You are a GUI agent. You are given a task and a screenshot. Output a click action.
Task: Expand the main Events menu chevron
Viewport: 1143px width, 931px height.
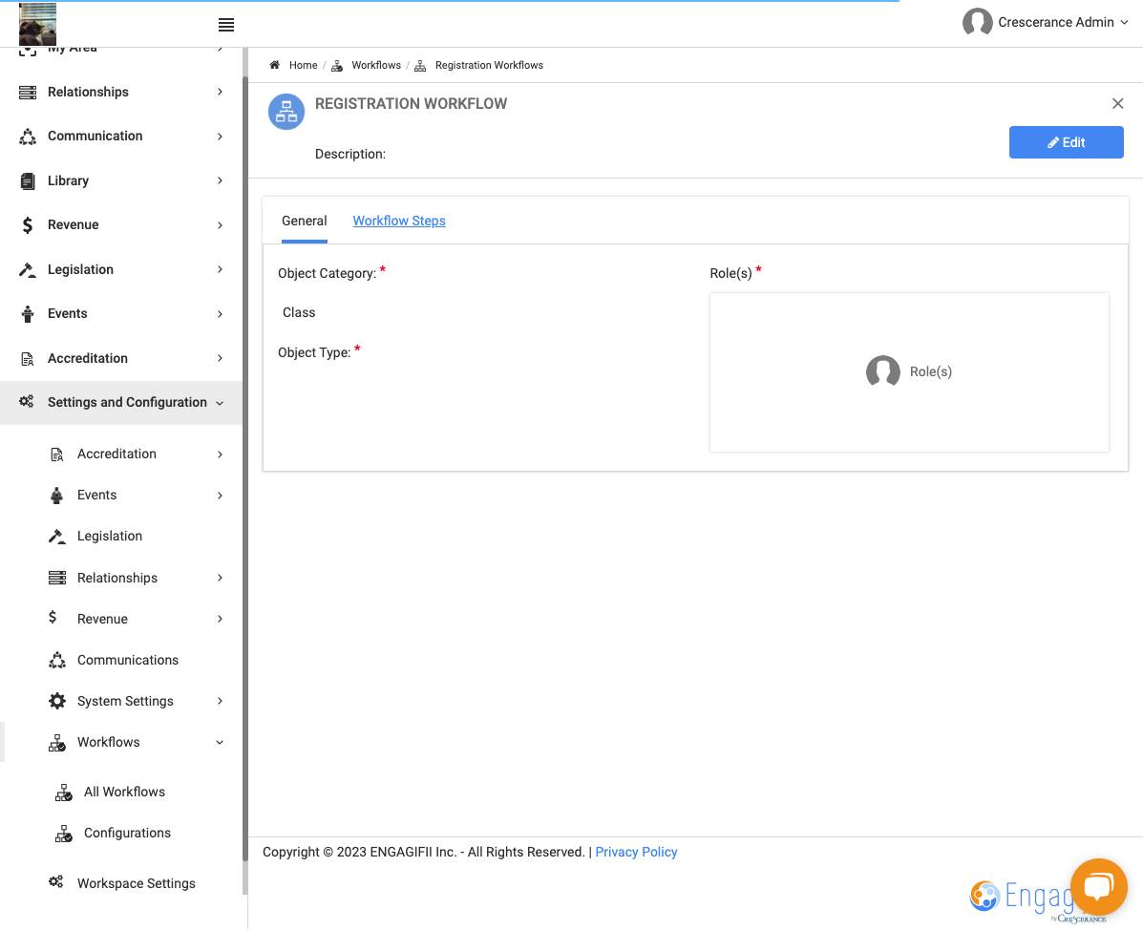221,314
